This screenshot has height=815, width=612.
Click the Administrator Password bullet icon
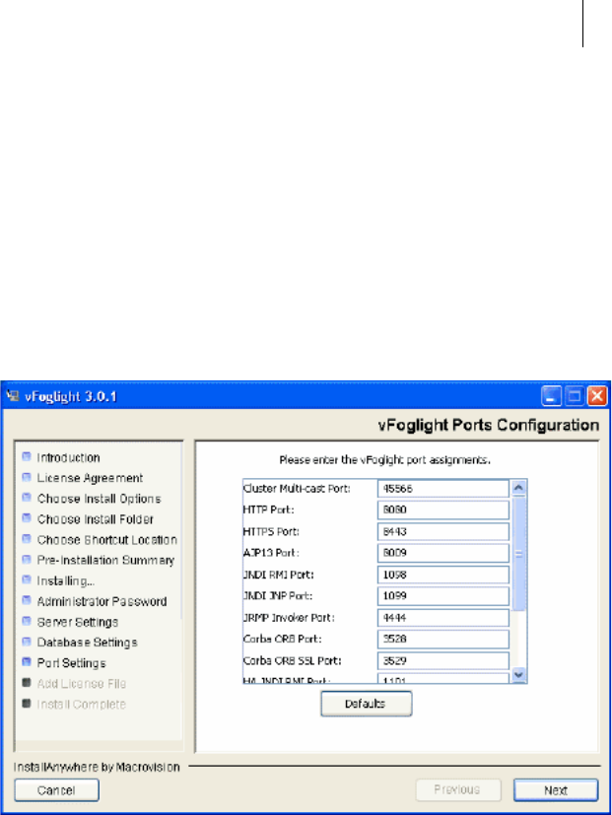[x=27, y=600]
